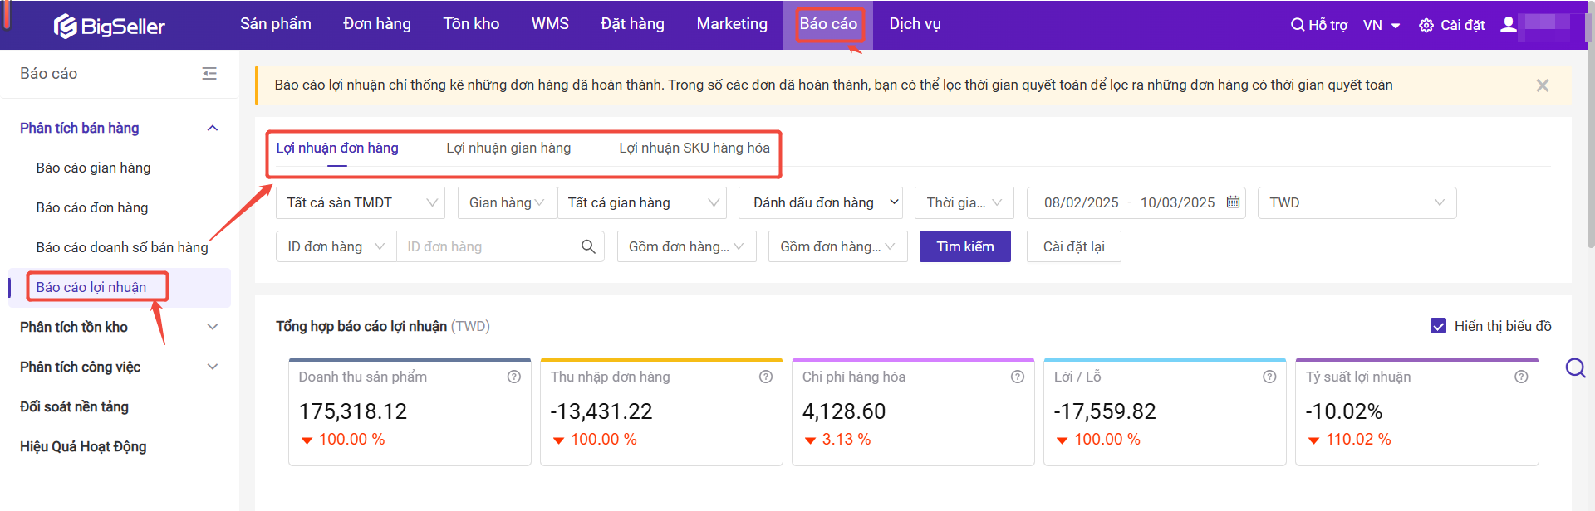Screen dimensions: 1595x511
Task: Open VN language dropdown
Action: (x=1382, y=25)
